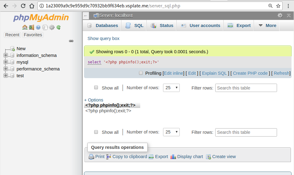Click the Export link under Query results operations
Screen dimensions: 294x175
pos(162,157)
